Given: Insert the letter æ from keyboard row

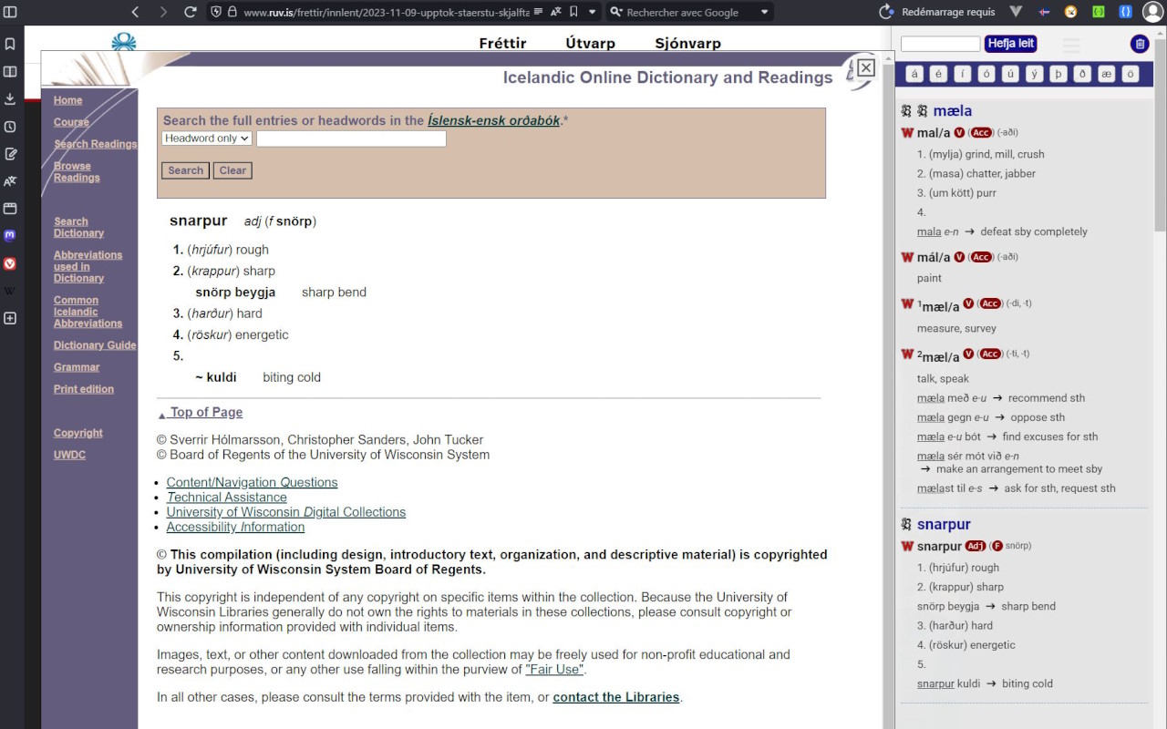Looking at the screenshot, I should tap(1107, 74).
